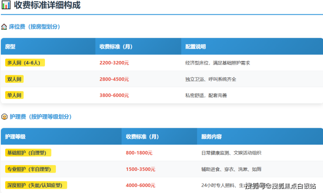The image size is (323, 193).
Task: Click the 配置说明 column header
Action: pyautogui.click(x=195, y=47)
